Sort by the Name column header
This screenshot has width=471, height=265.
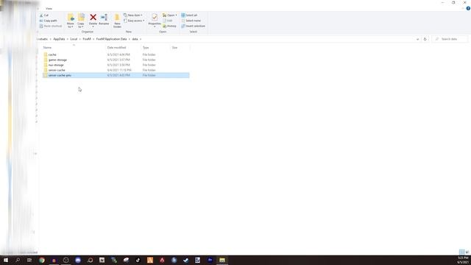coord(47,47)
